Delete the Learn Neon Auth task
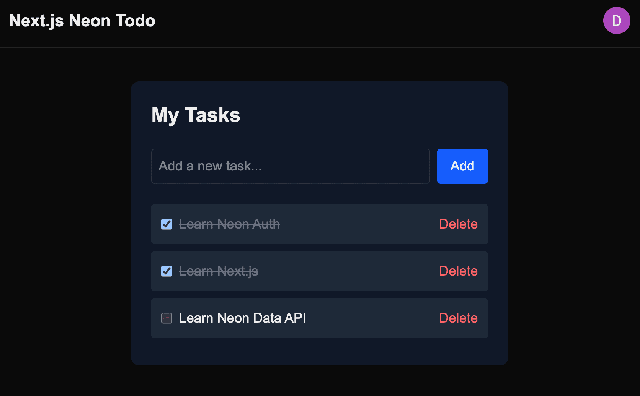640x396 pixels. [458, 224]
